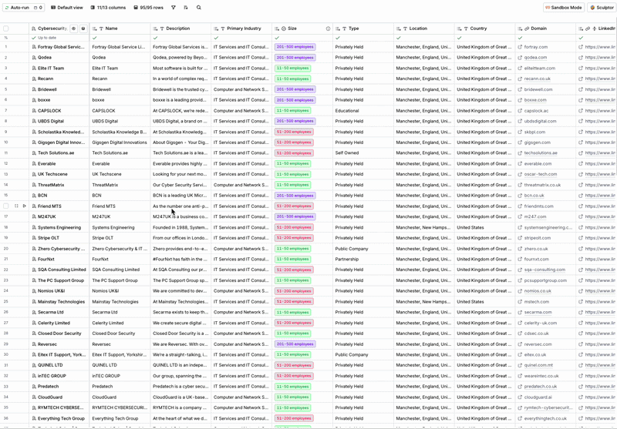Open the capslock.ac domain link
This screenshot has width=617, height=429.
536,111
